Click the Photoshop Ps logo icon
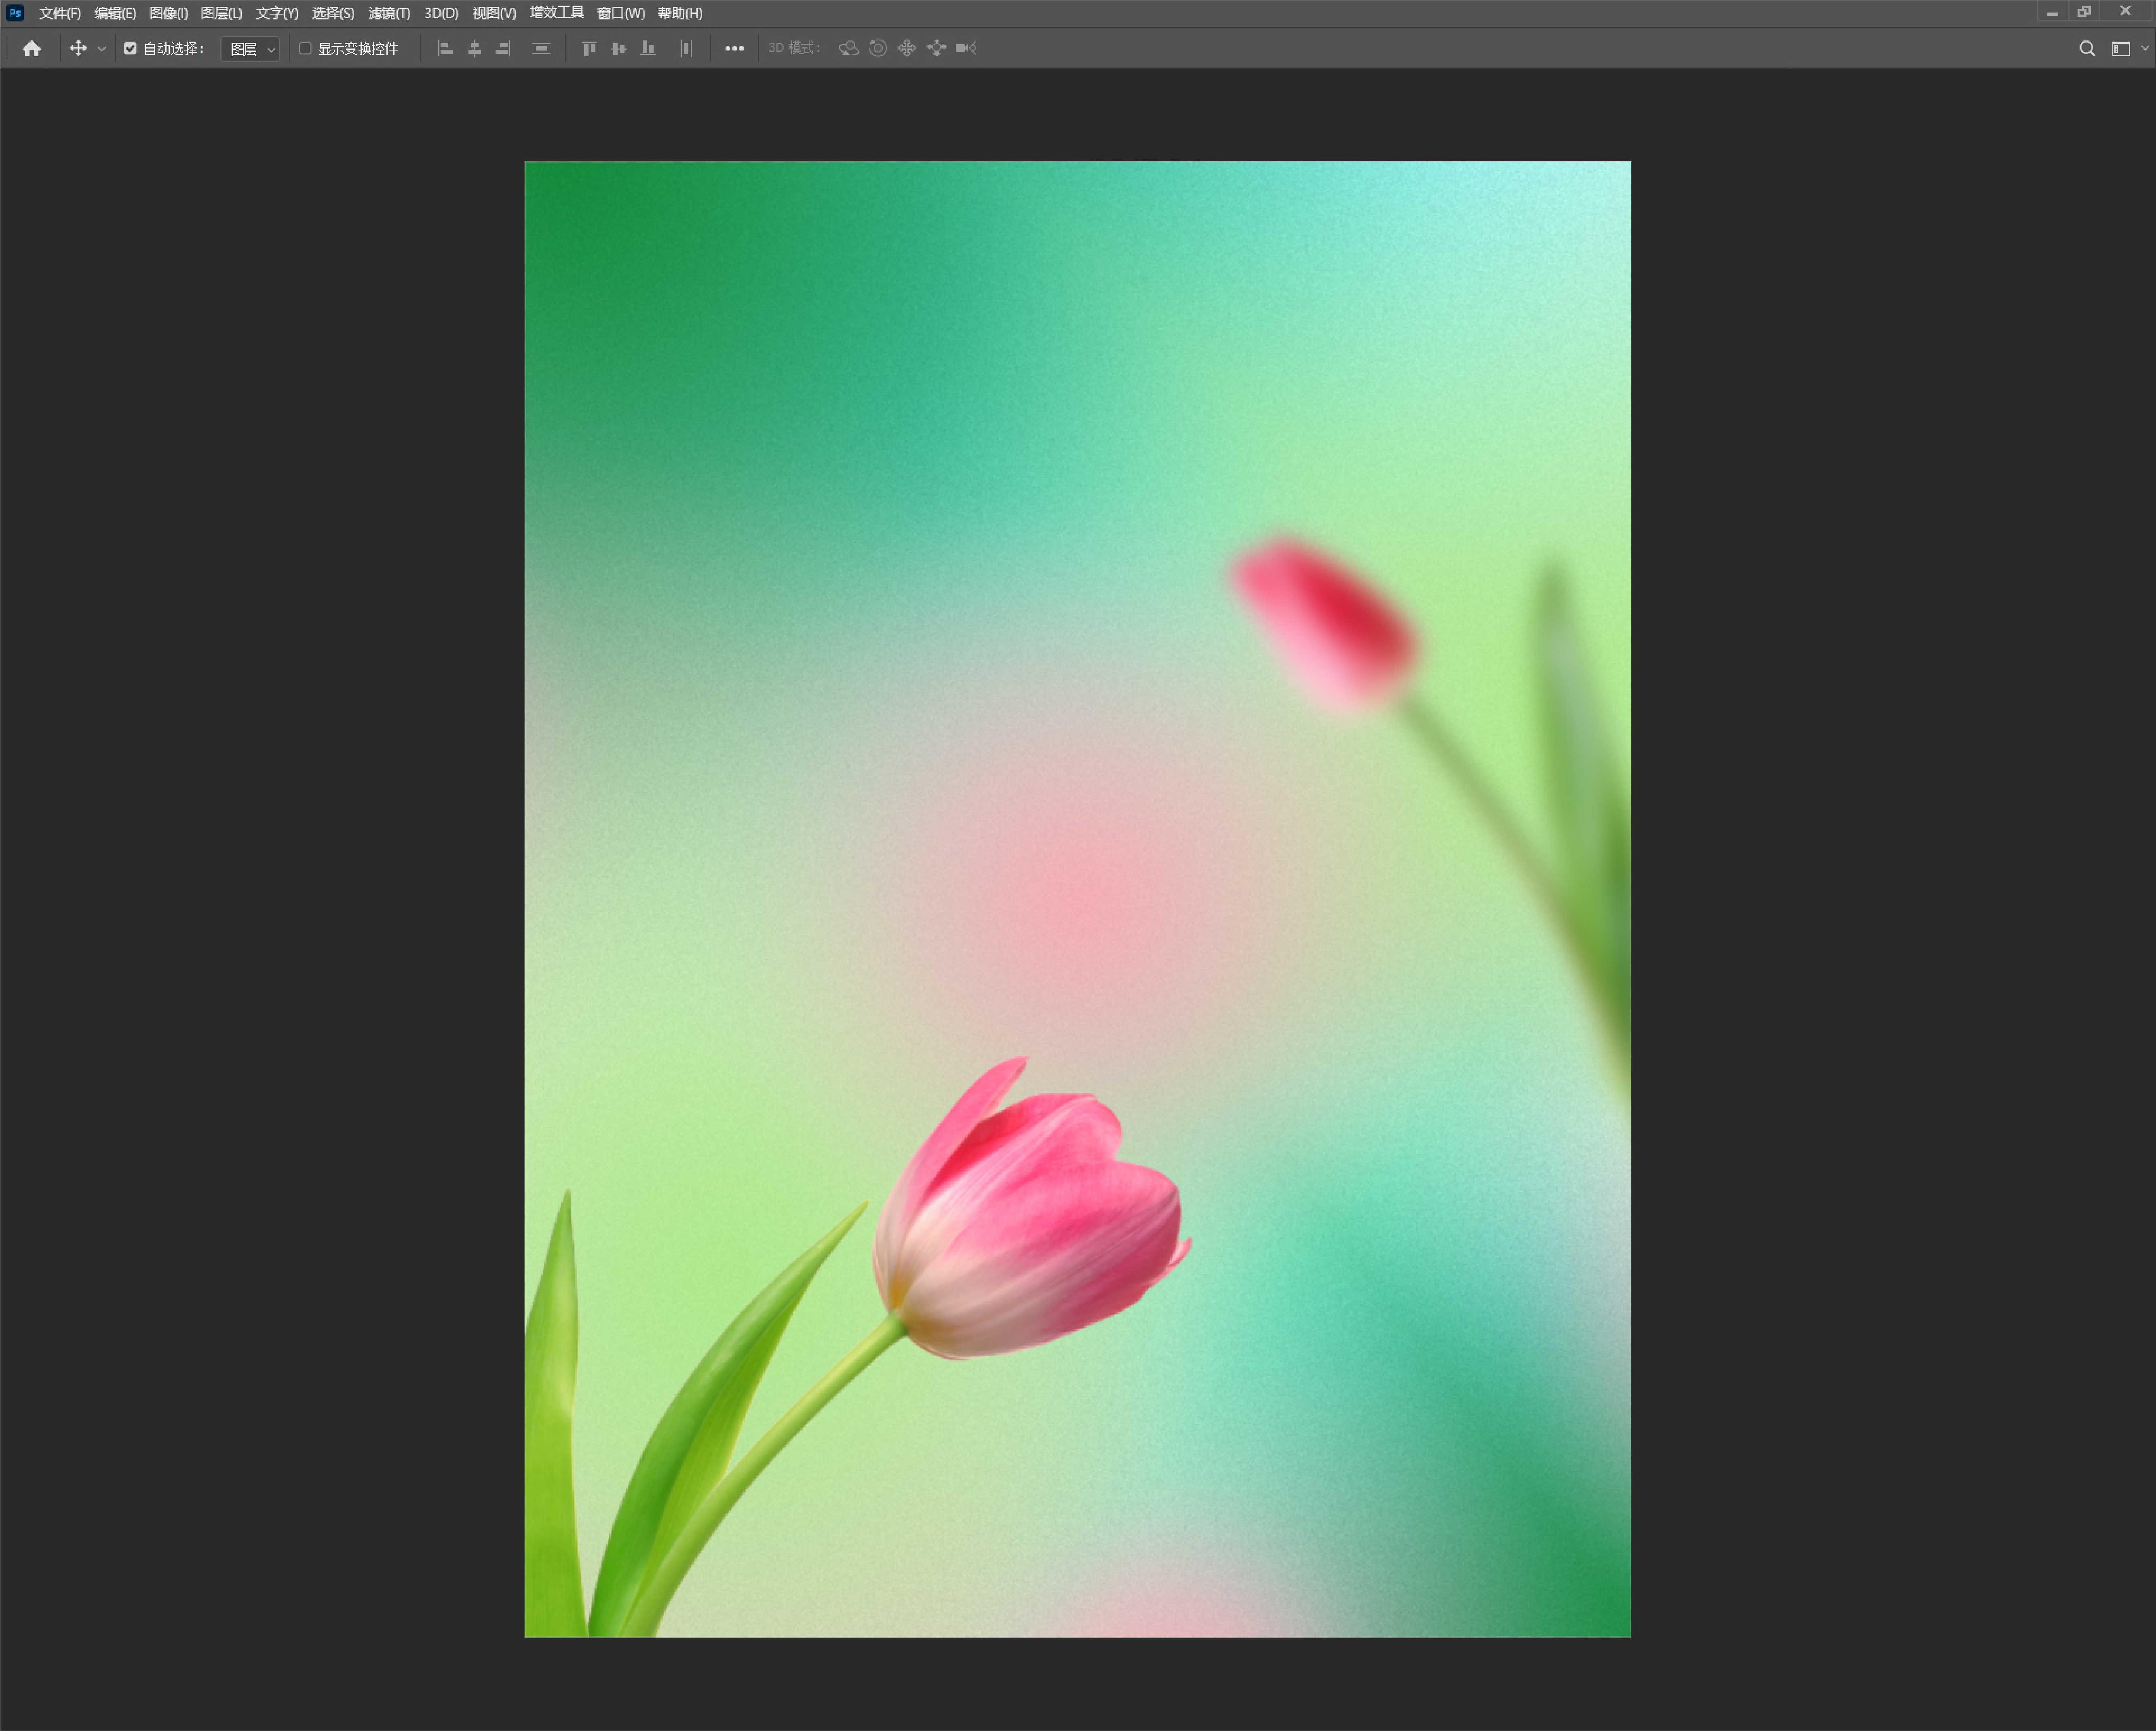2156x1731 pixels. click(15, 13)
